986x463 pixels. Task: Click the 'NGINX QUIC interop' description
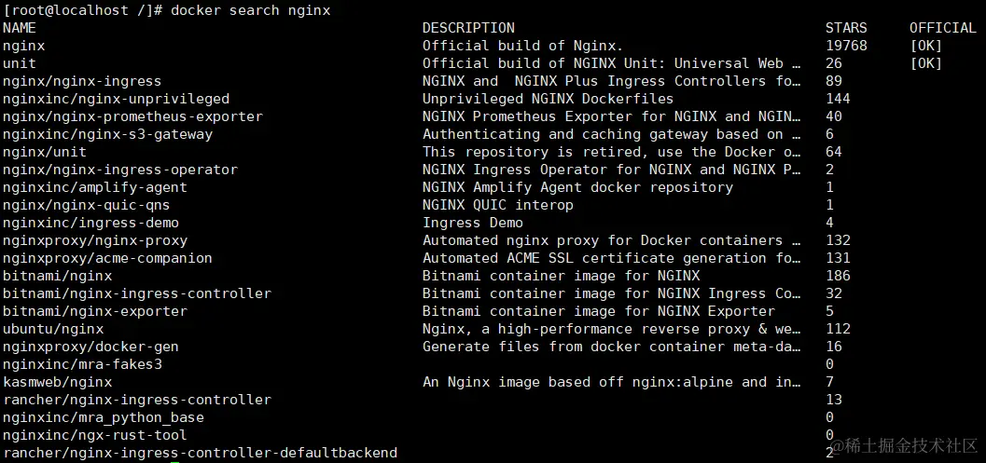click(x=497, y=205)
